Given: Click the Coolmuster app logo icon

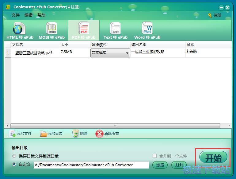Looking at the screenshot, I should (8, 7).
